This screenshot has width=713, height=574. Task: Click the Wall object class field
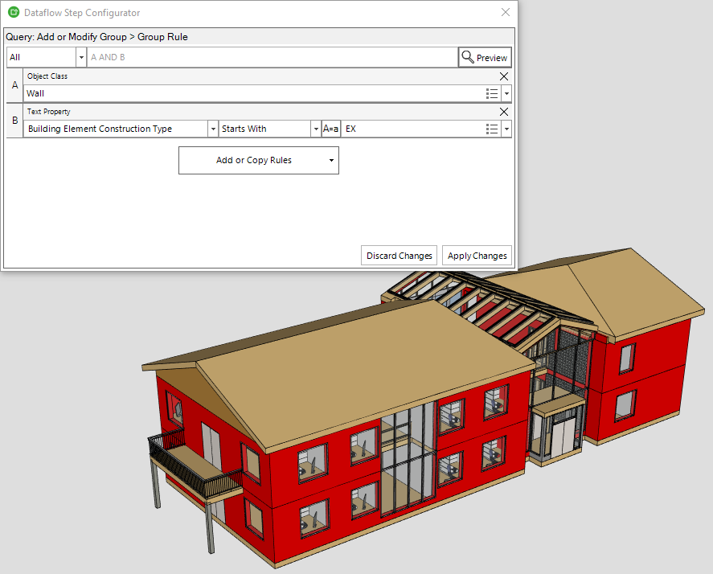coord(254,94)
